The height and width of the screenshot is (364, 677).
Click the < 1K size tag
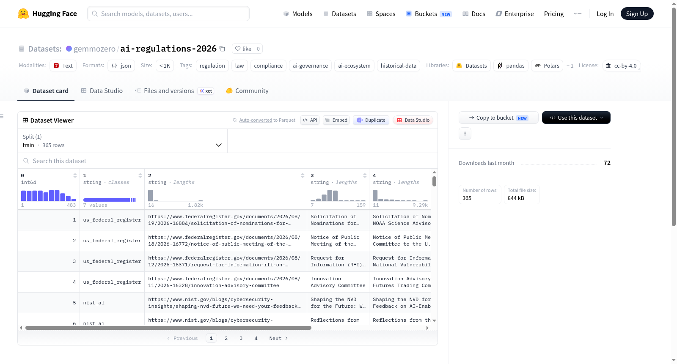coord(165,66)
